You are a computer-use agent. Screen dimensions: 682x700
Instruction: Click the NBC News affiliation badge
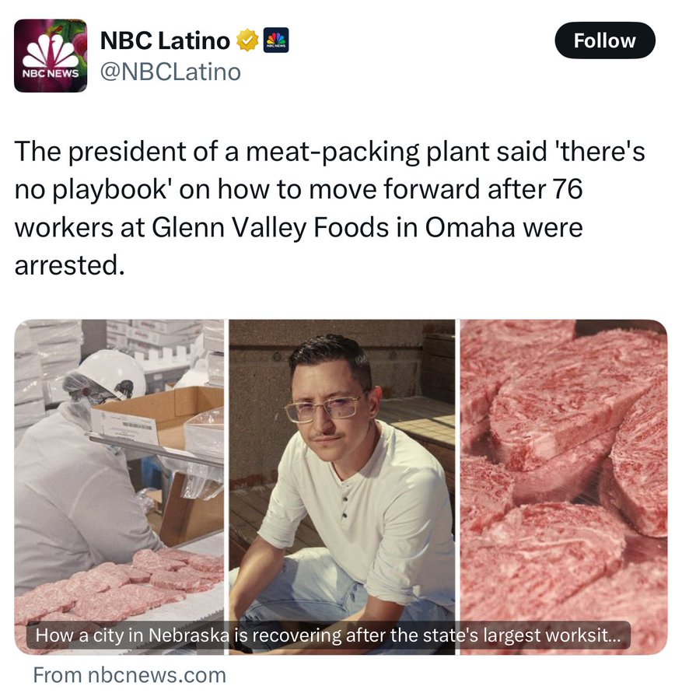pyautogui.click(x=276, y=40)
